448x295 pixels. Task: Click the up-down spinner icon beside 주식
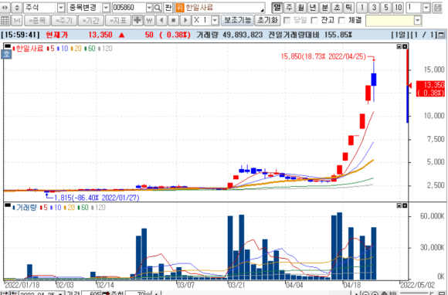point(17,8)
